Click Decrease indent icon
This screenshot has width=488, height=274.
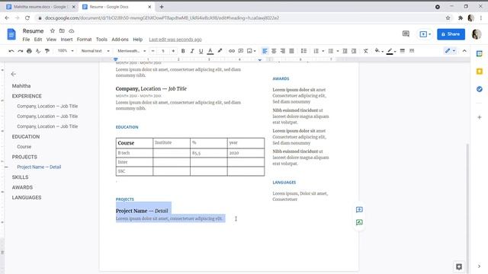pyautogui.click(x=345, y=51)
